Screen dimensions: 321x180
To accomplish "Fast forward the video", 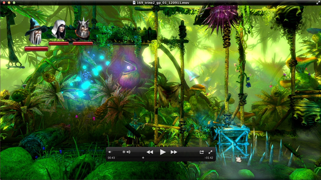I will (174, 152).
